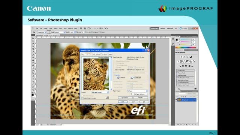Add a Threshold adjustment
240x135 pixels.
coord(186,66)
